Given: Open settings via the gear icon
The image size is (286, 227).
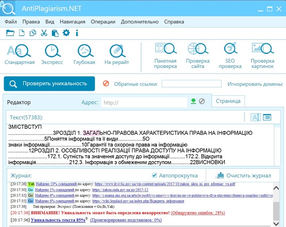Looking at the screenshot, I should click(66, 33).
